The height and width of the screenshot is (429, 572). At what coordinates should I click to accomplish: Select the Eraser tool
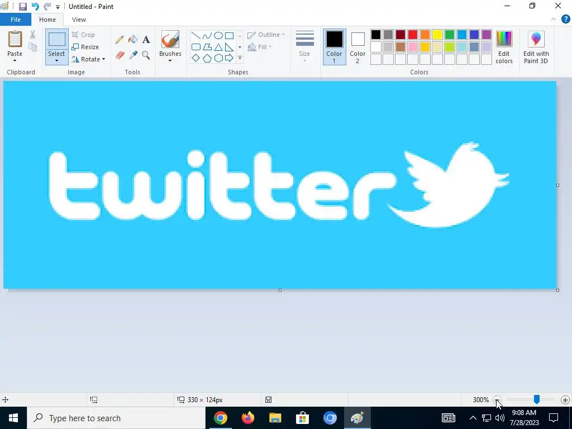pyautogui.click(x=120, y=55)
